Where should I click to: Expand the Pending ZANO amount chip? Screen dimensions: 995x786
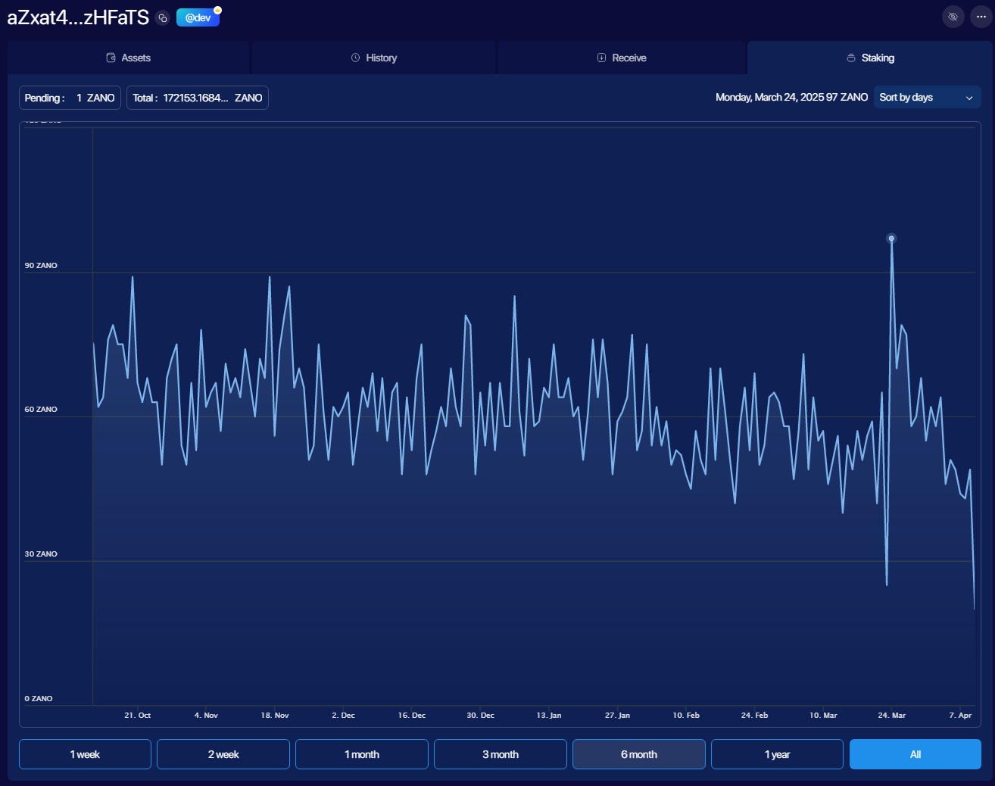point(70,98)
